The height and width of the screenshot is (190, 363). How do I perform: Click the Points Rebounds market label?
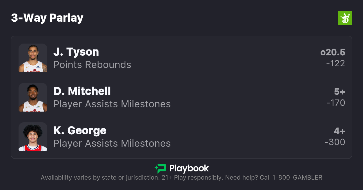click(92, 65)
